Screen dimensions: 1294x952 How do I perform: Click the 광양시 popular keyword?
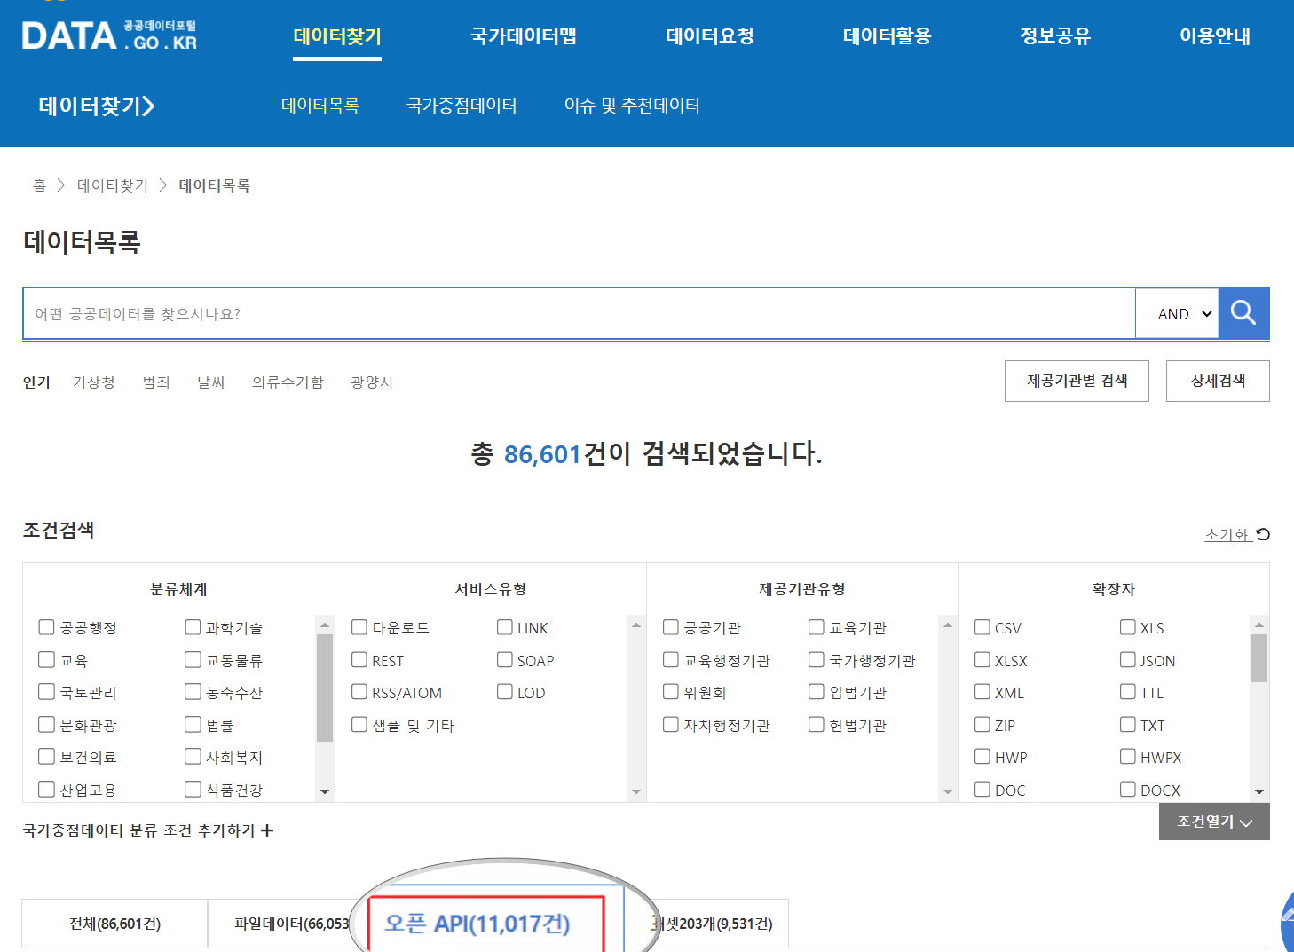coord(372,382)
